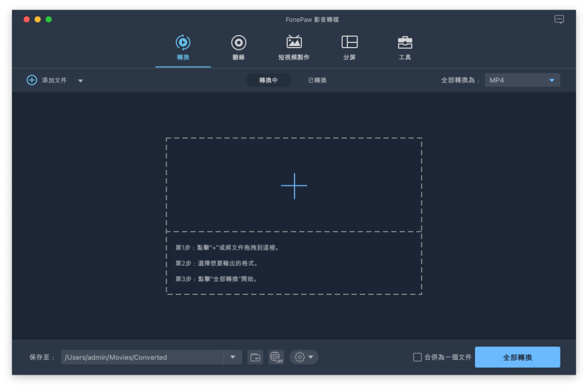
Task: Switch to the 分屏 split-screen tab
Action: point(349,48)
